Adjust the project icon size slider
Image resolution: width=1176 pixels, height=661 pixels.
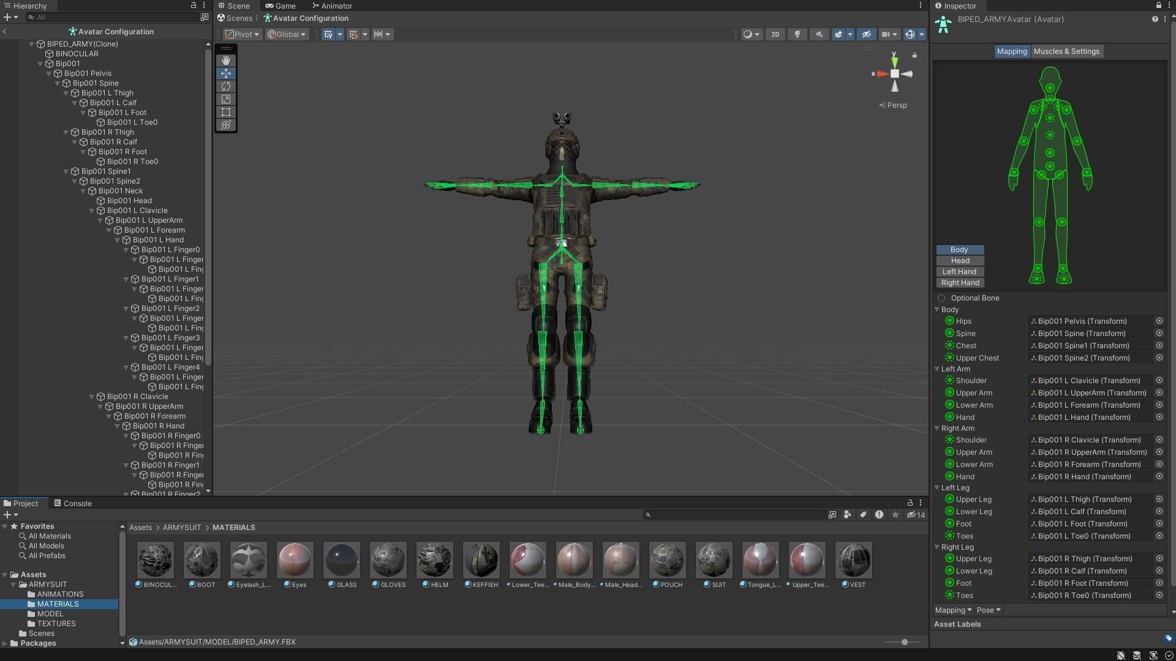tap(904, 642)
